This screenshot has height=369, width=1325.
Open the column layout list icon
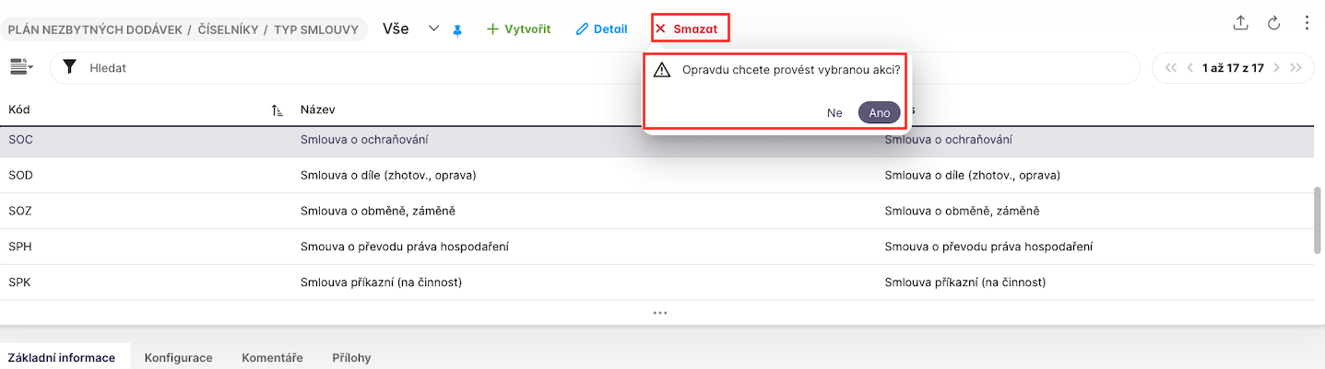(x=20, y=67)
